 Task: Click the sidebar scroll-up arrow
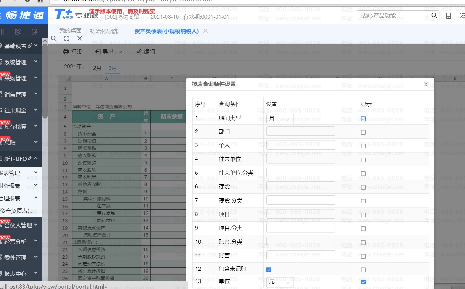(x=45, y=41)
